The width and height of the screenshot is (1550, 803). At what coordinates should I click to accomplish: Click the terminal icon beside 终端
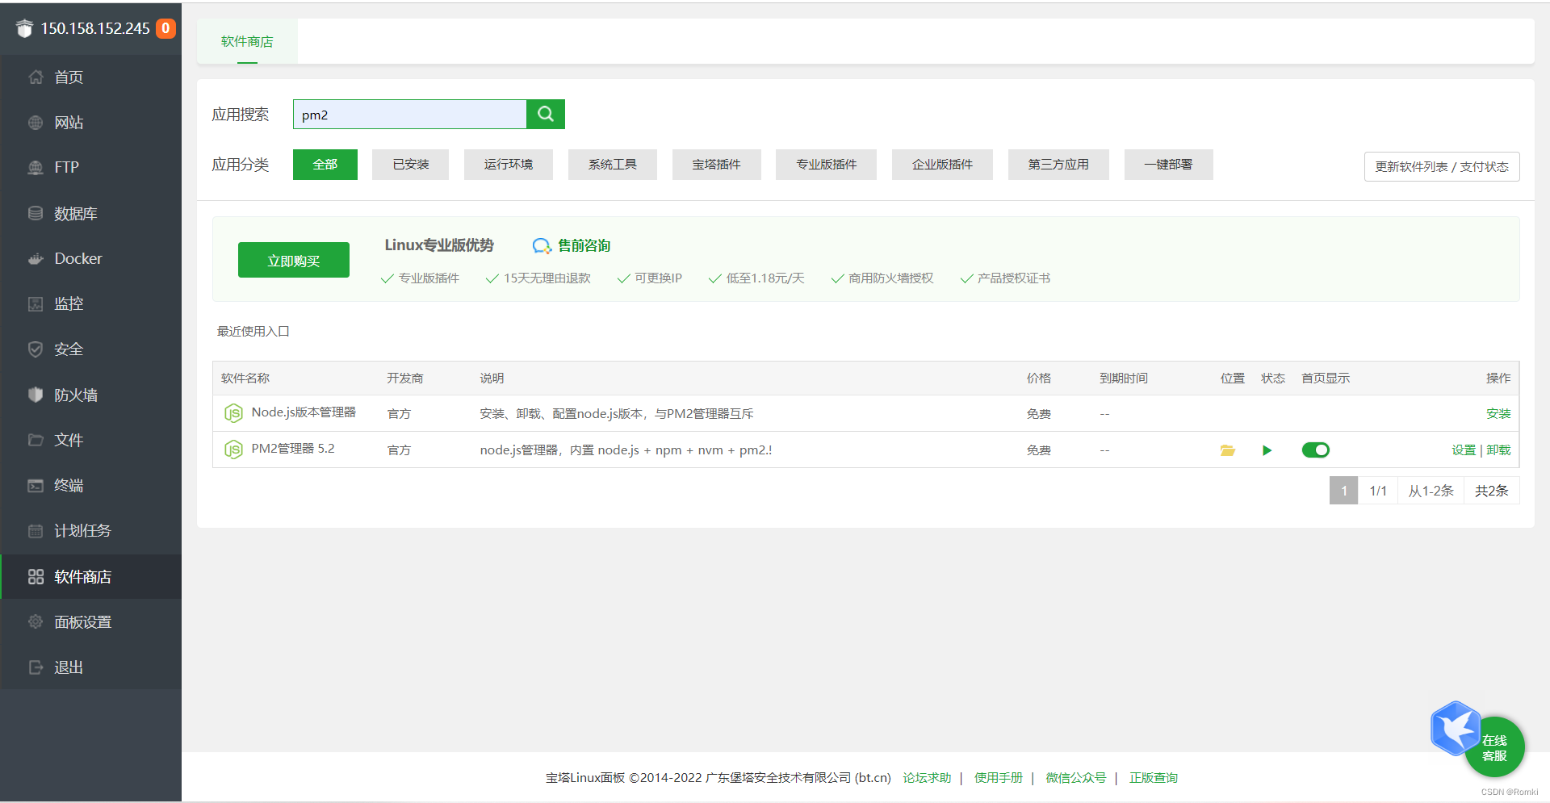[36, 485]
